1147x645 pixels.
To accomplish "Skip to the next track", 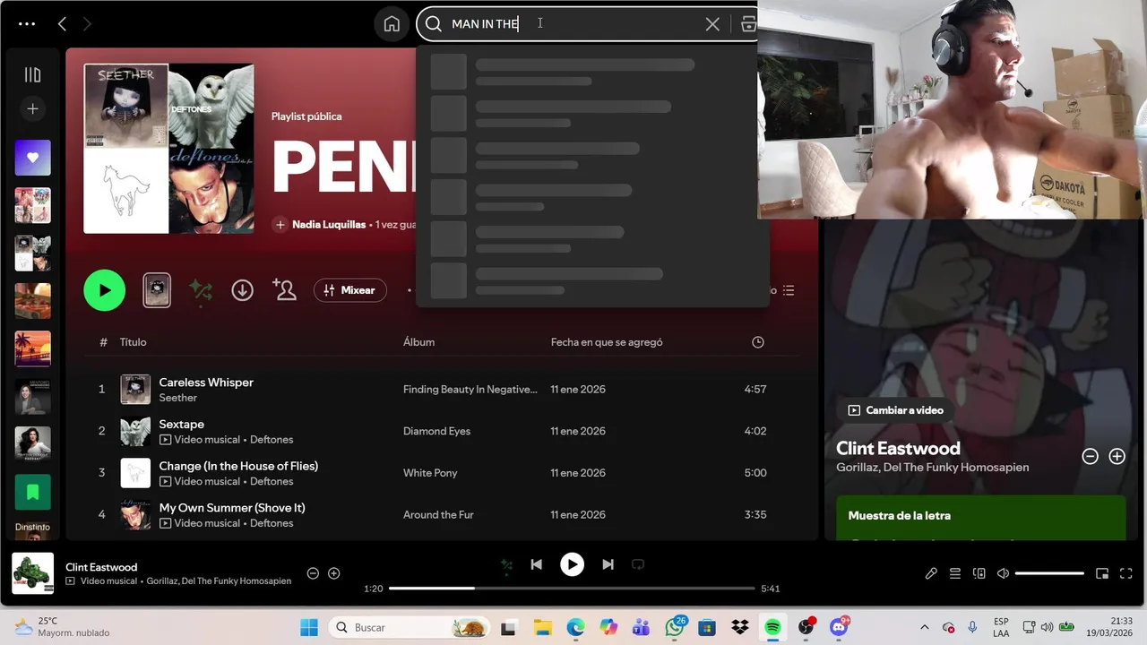I will 608,564.
